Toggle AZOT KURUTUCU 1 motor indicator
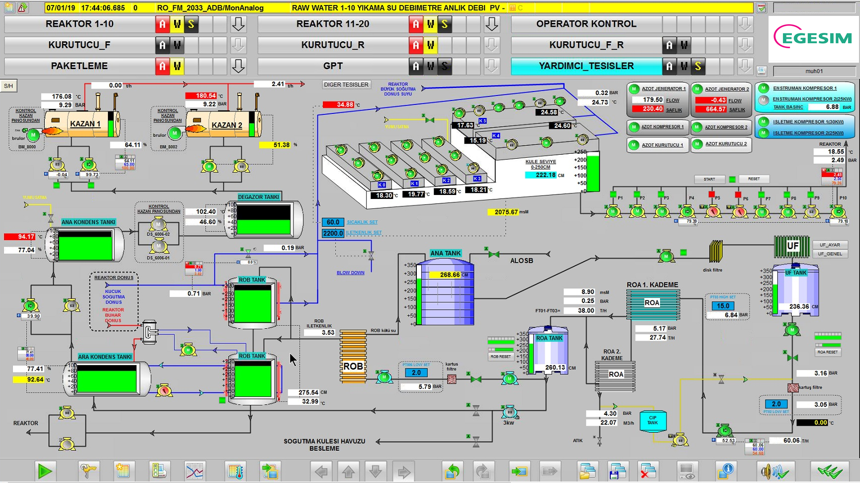 (x=634, y=145)
